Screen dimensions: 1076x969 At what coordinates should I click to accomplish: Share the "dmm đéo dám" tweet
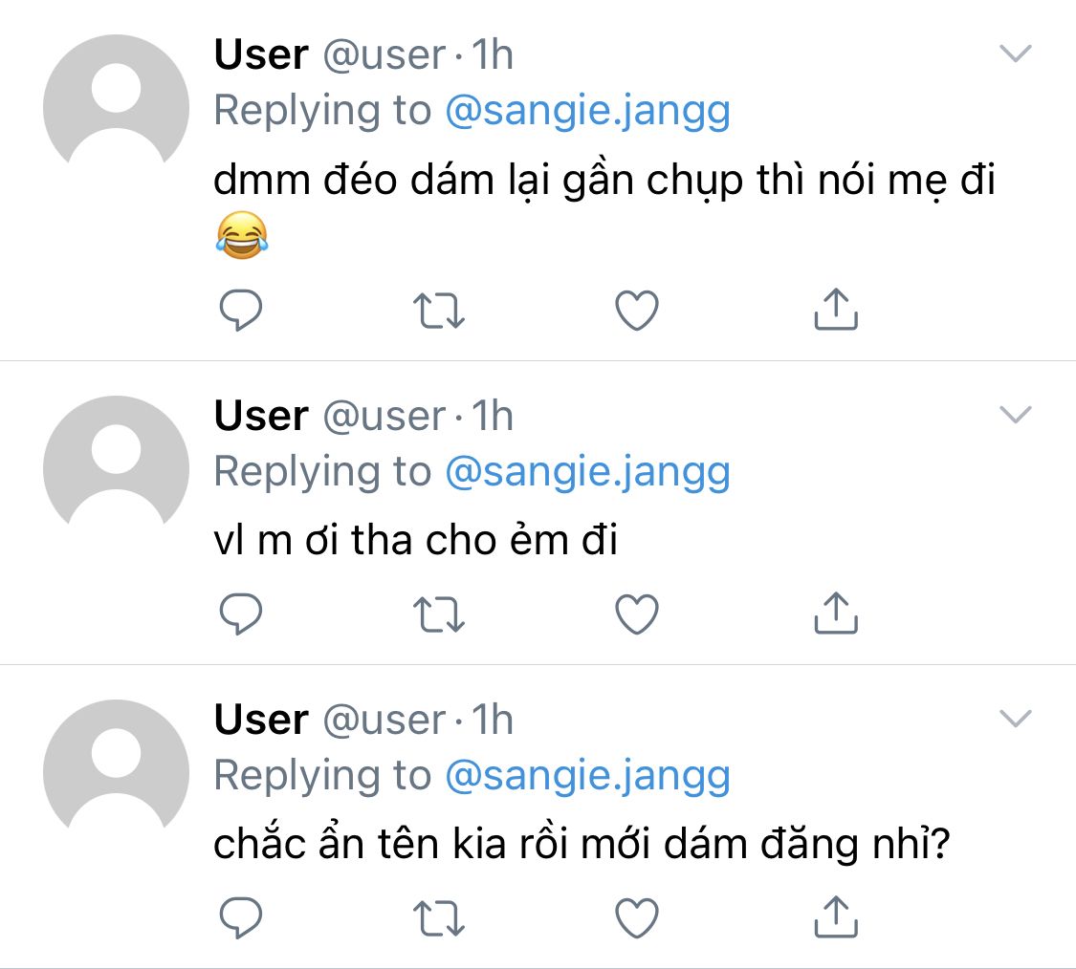(x=836, y=310)
